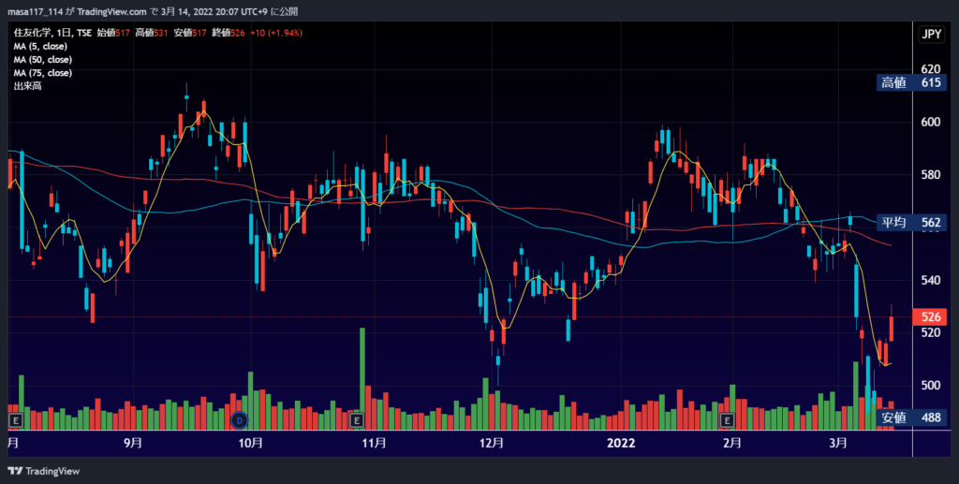959x484 pixels.
Task: Select the MA (50, close) indicator label
Action: (x=43, y=60)
